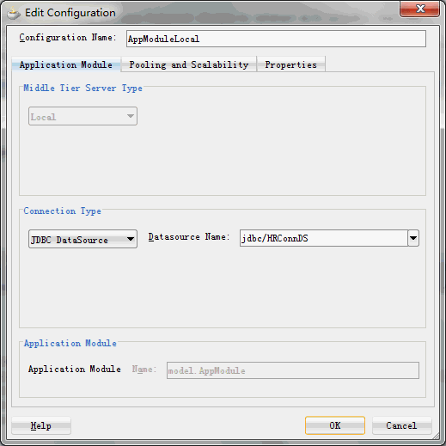Click the Middle Tier Server Type label
The image size is (446, 446).
(x=82, y=88)
